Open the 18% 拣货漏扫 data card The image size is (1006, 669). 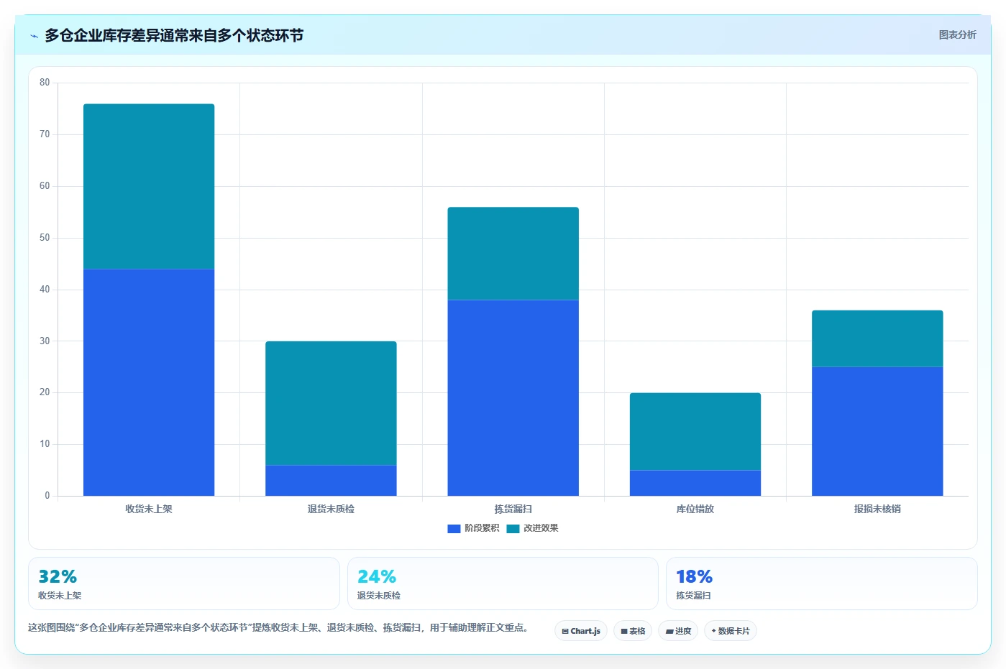pos(822,583)
